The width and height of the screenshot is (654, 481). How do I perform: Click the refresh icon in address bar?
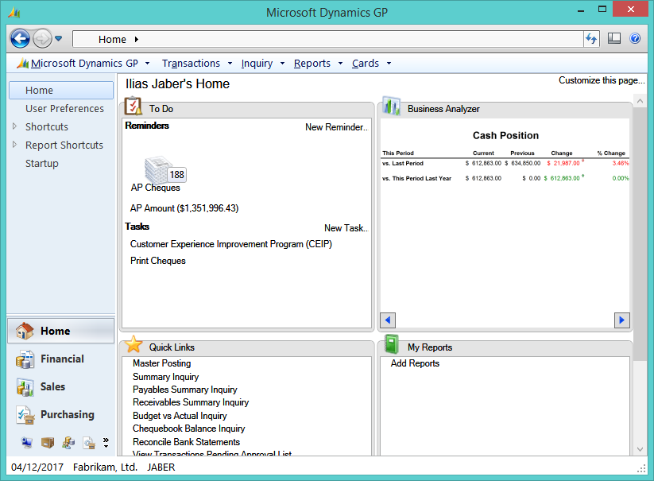pyautogui.click(x=591, y=39)
